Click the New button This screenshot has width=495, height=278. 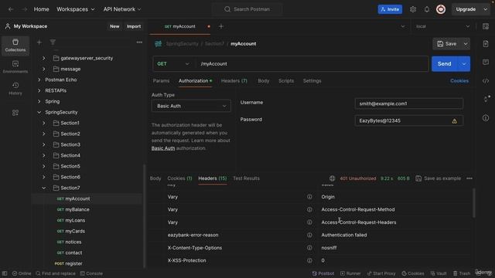coord(114,26)
